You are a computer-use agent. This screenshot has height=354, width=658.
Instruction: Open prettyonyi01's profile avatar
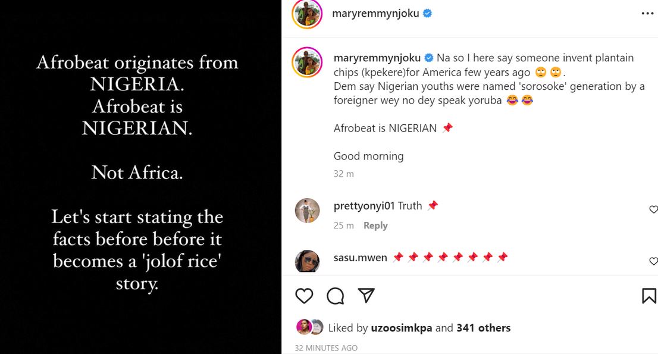click(308, 211)
